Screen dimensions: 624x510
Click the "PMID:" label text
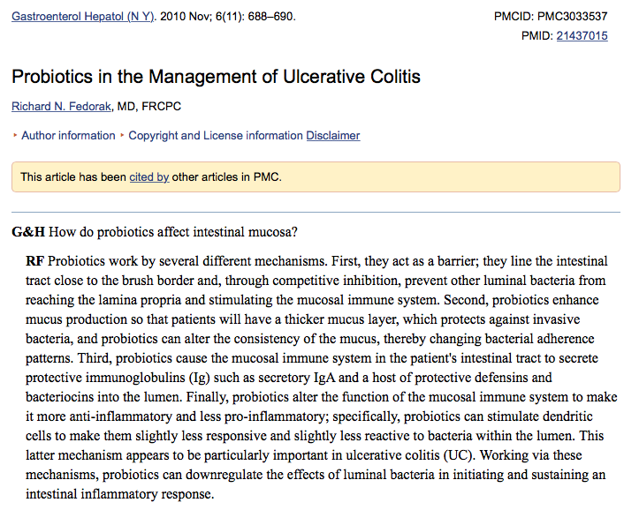[536, 36]
